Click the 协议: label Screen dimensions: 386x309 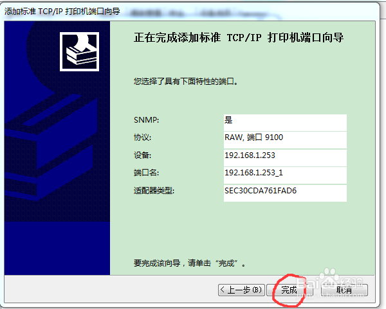[x=142, y=137]
